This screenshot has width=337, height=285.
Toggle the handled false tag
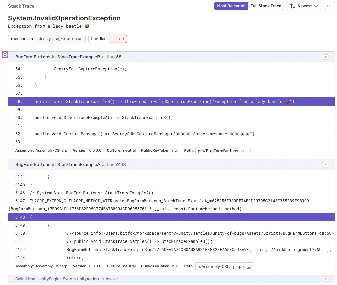coord(118,39)
